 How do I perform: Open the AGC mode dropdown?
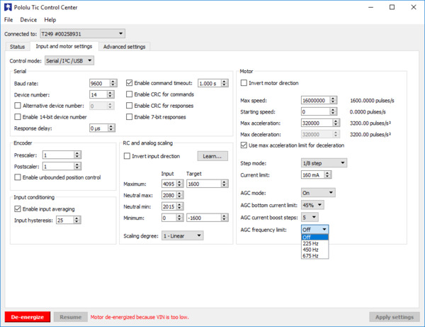coord(318,193)
